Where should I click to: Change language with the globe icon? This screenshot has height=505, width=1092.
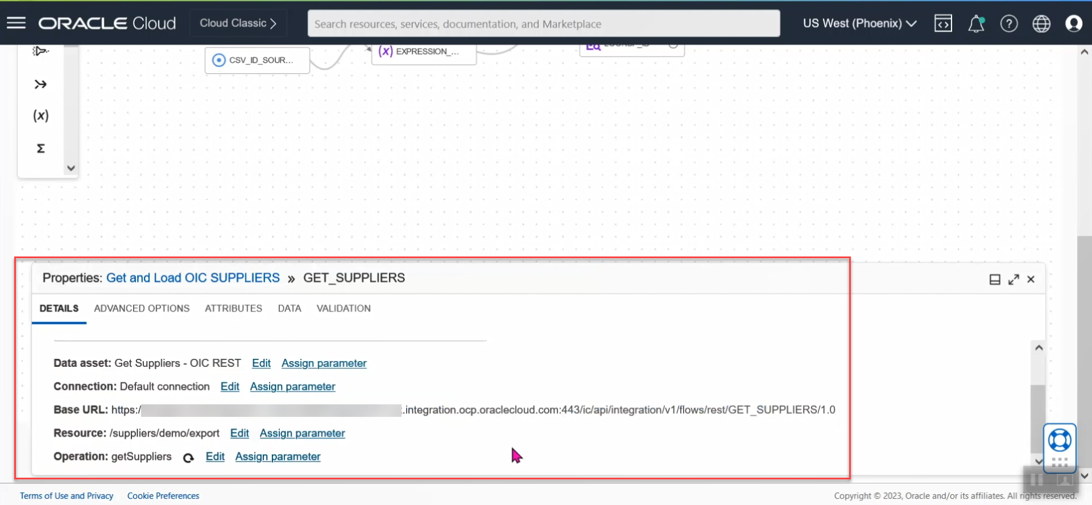tap(1041, 23)
